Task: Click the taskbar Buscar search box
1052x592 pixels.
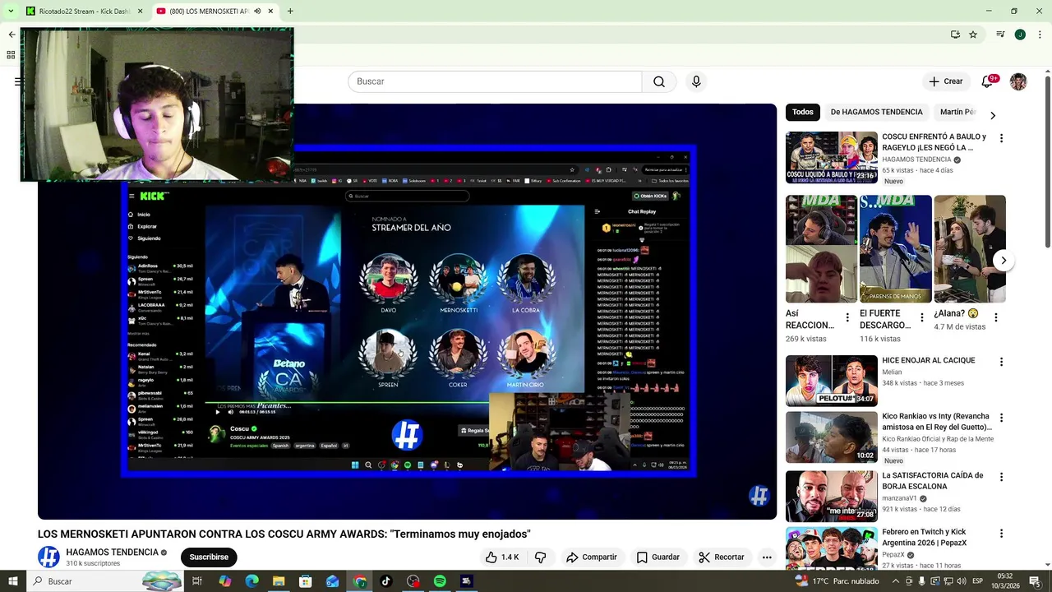Action: [x=105, y=580]
